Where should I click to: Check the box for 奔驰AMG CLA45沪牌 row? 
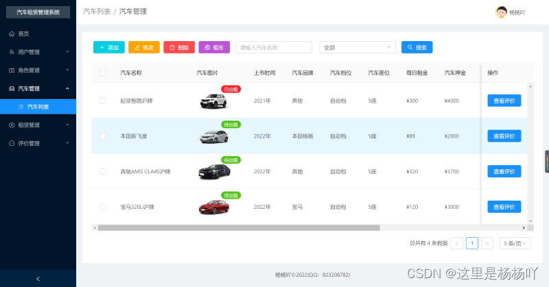tap(103, 171)
